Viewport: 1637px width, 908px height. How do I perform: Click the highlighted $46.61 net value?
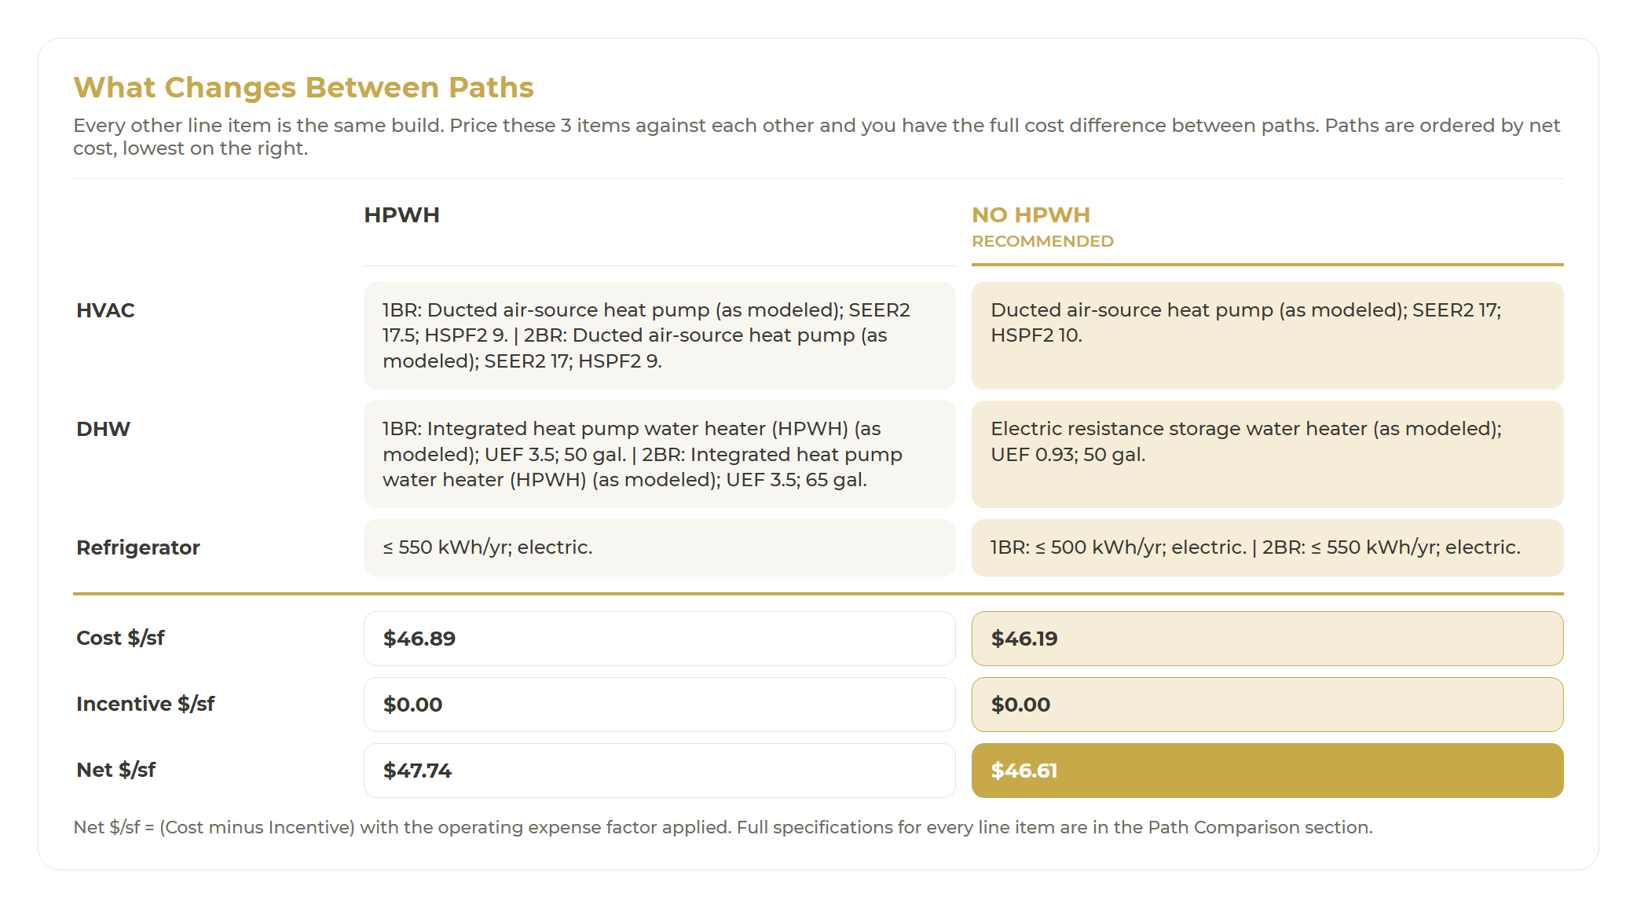(1267, 771)
